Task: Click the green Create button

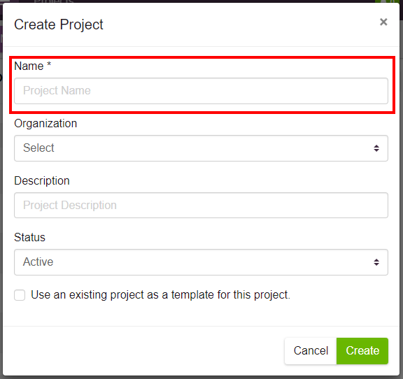Action: tap(362, 351)
